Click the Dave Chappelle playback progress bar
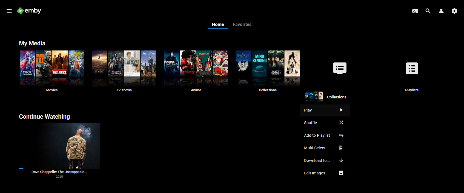The width and height of the screenshot is (464, 193). (59, 168)
